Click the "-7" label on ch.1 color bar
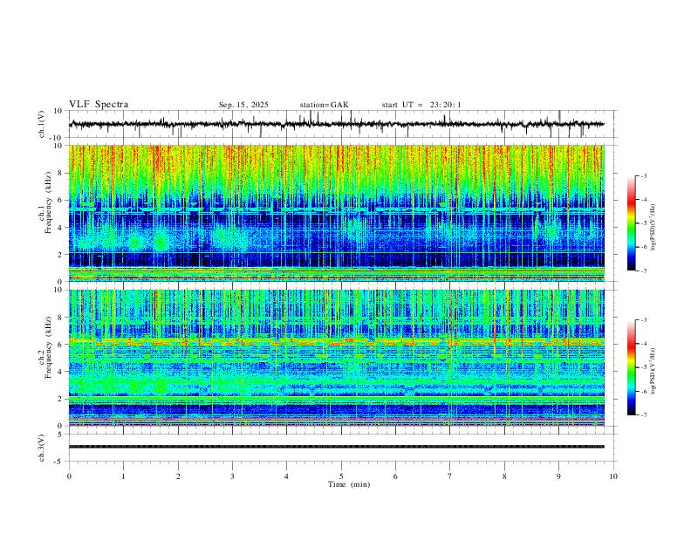This screenshot has width=691, height=534. [x=644, y=270]
